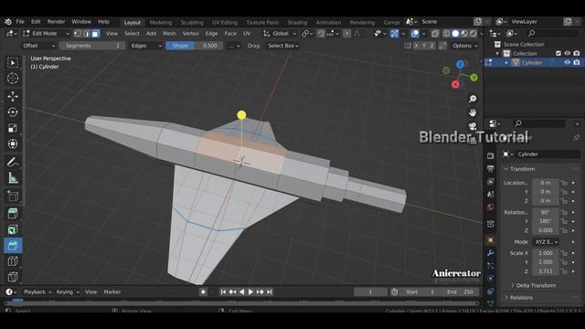
Task: Open the World properties tab icon
Action: (490, 207)
